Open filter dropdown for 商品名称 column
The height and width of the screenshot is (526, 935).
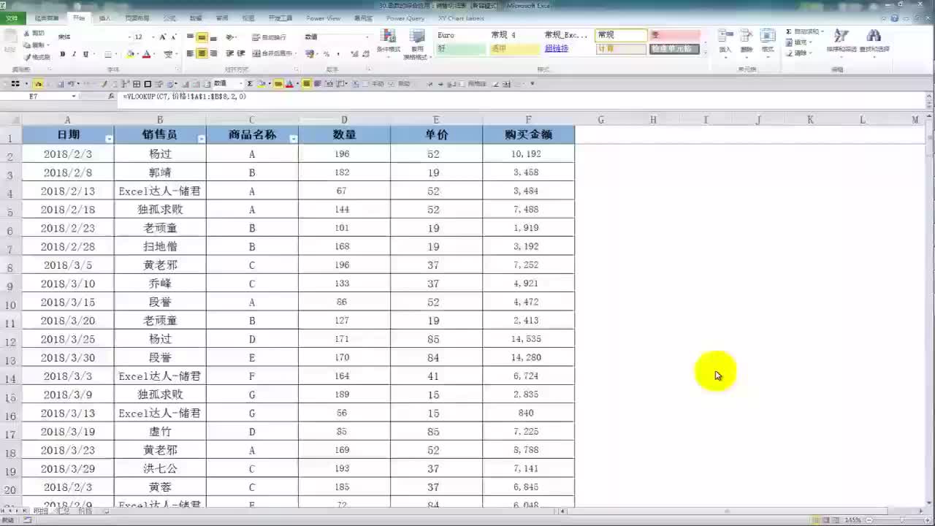click(293, 138)
